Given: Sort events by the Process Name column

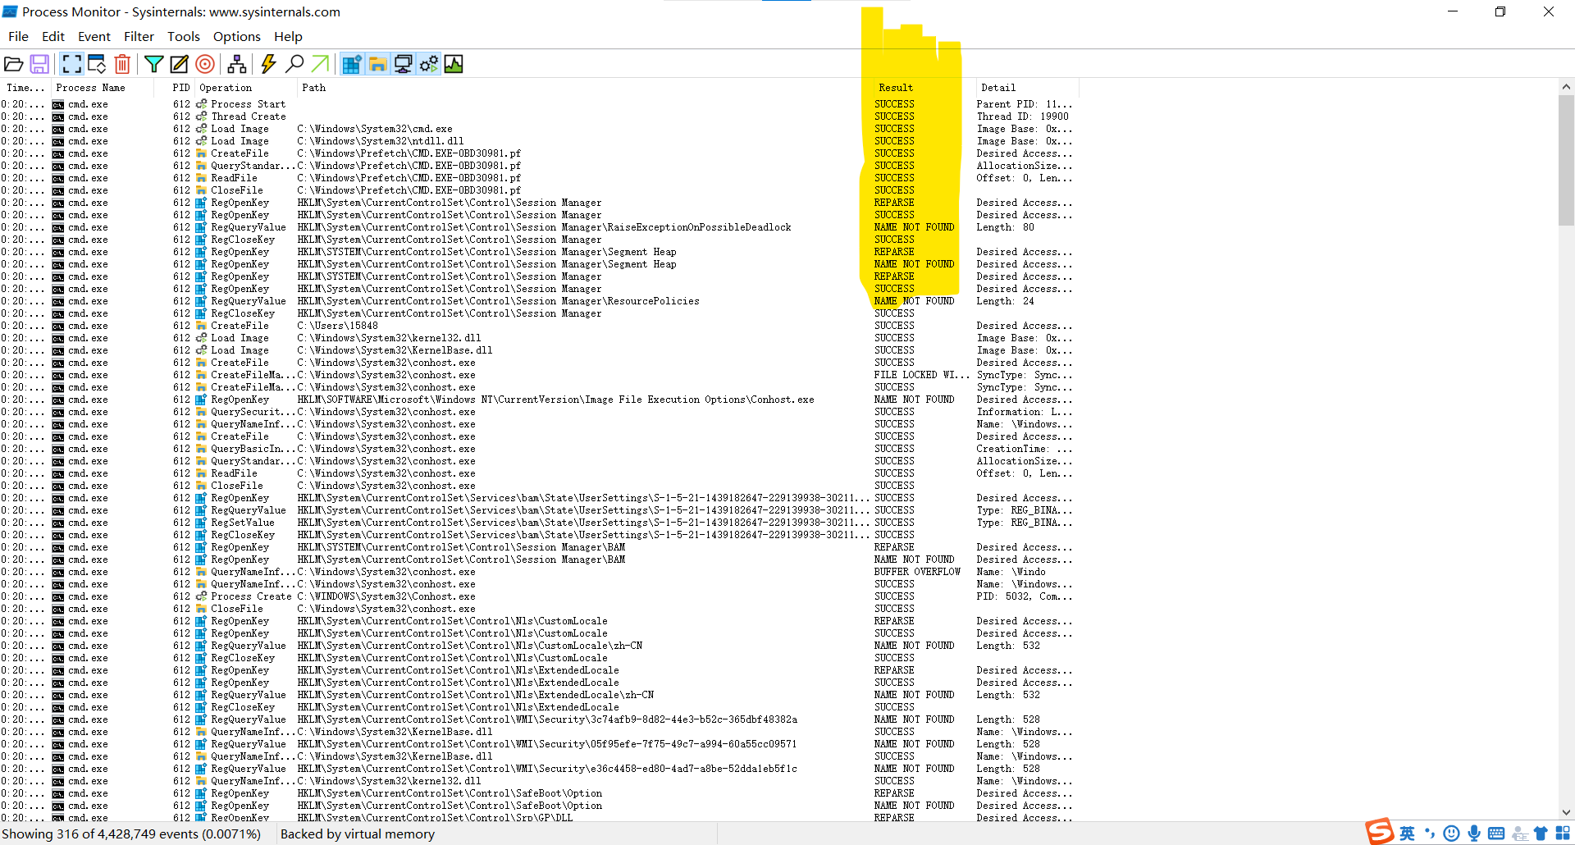Looking at the screenshot, I should point(89,88).
